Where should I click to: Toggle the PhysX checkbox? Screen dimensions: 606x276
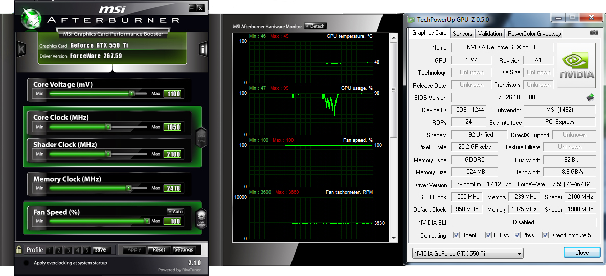click(517, 235)
